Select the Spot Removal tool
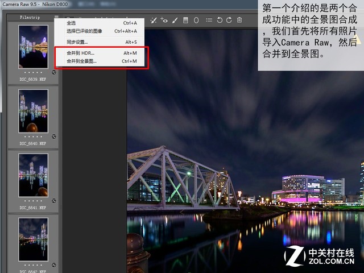This screenshot has height=273, width=364. (154, 20)
